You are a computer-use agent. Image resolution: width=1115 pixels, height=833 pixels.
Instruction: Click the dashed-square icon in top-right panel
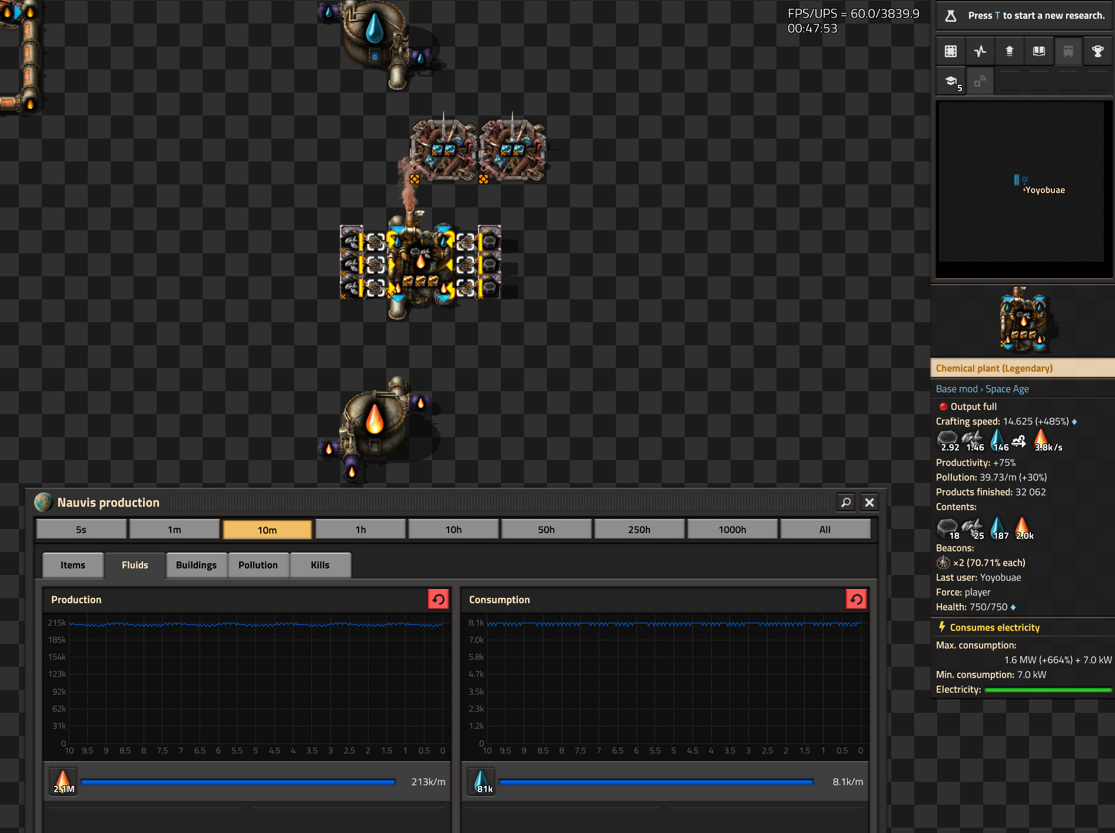pyautogui.click(x=950, y=51)
